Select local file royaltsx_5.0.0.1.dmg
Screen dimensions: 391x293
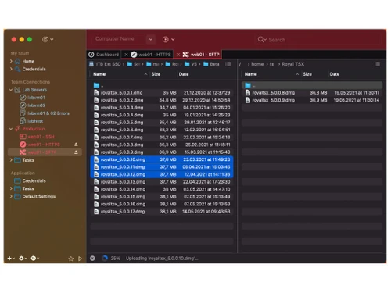(162, 93)
